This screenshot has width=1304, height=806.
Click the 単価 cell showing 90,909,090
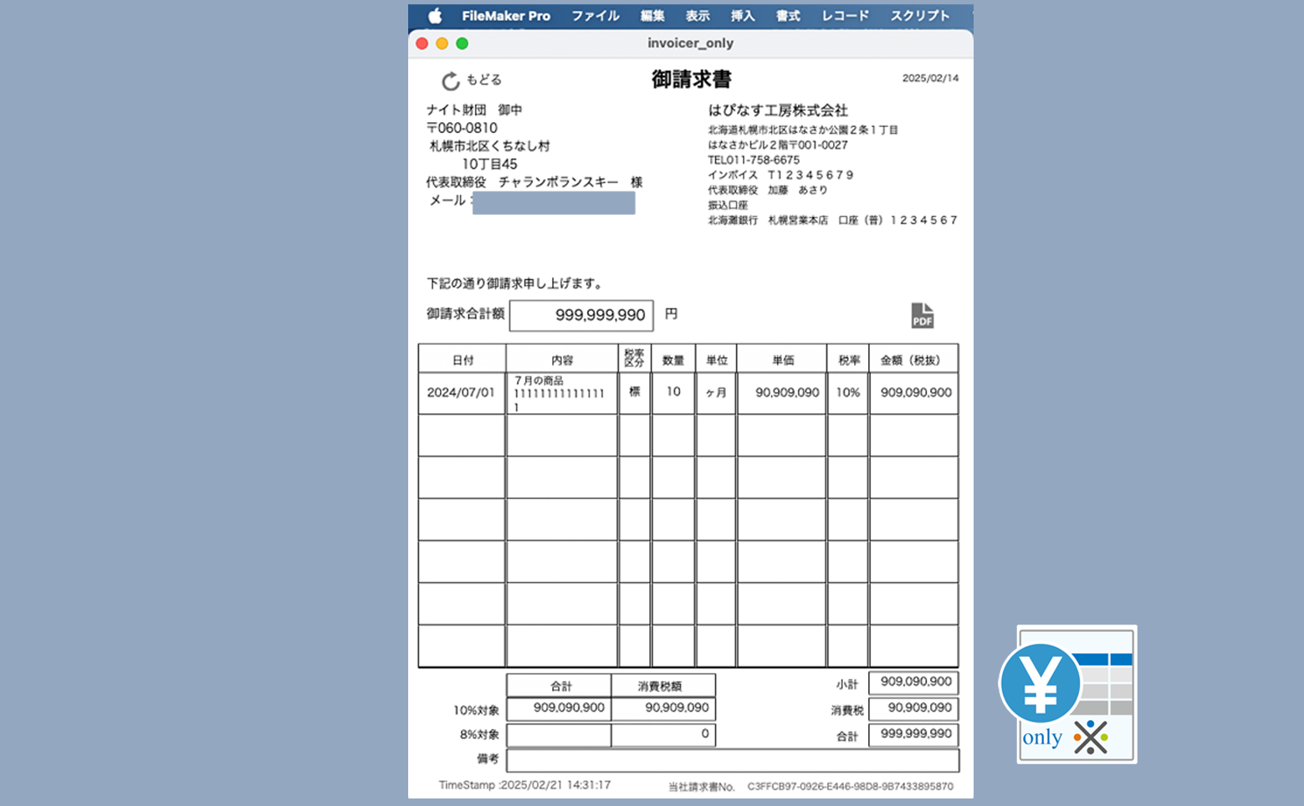(x=781, y=393)
